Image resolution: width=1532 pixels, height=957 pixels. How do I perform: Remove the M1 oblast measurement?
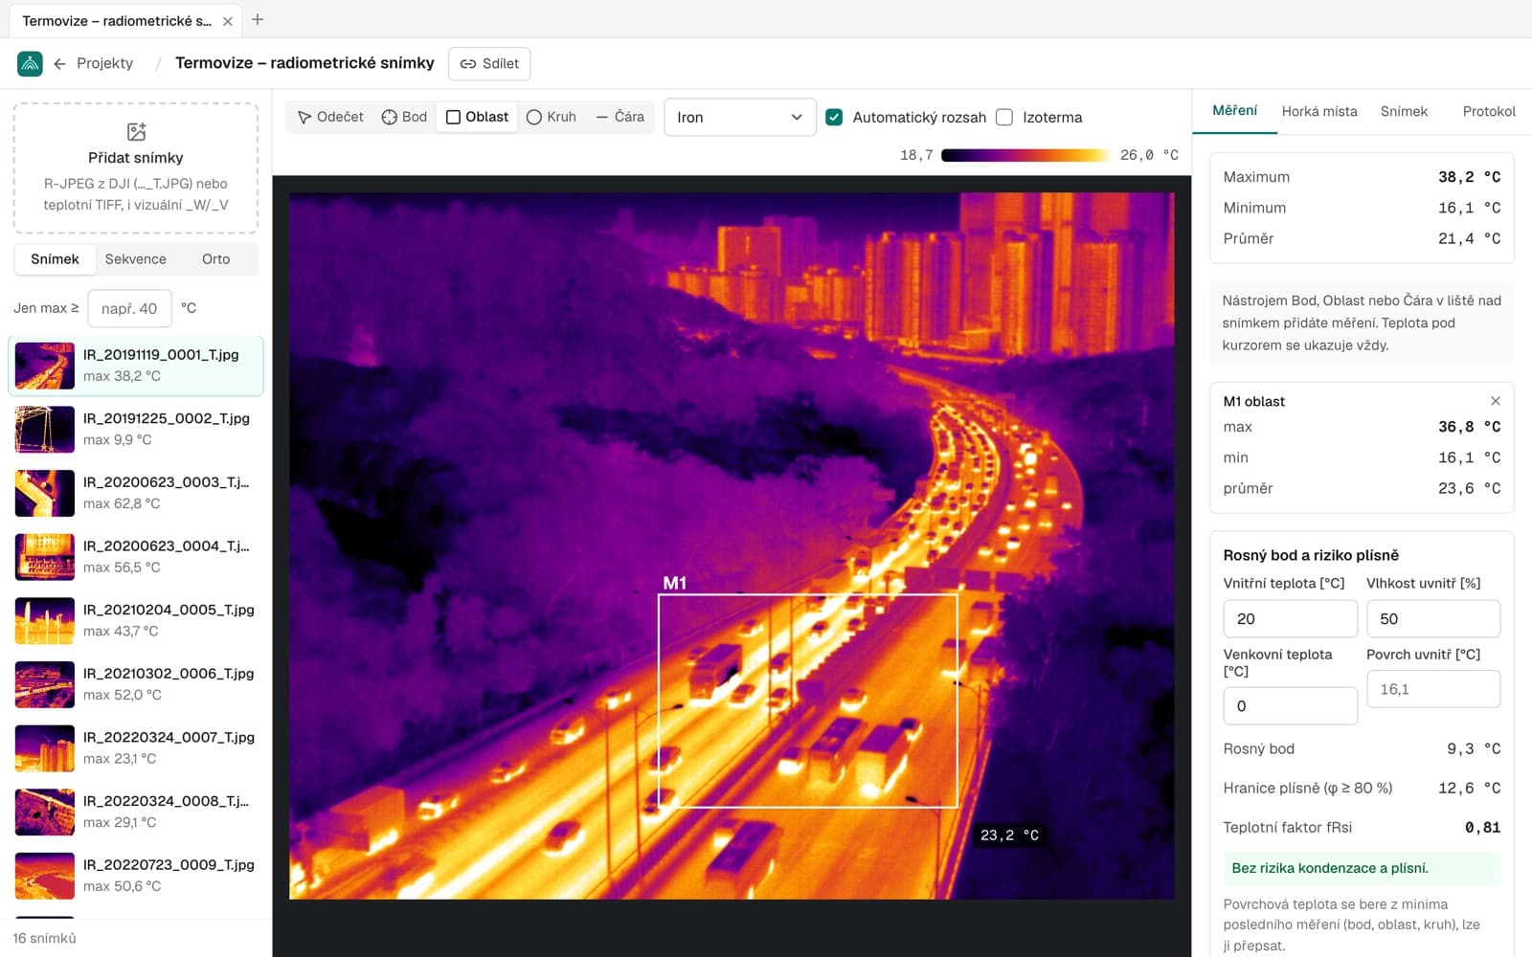1495,401
